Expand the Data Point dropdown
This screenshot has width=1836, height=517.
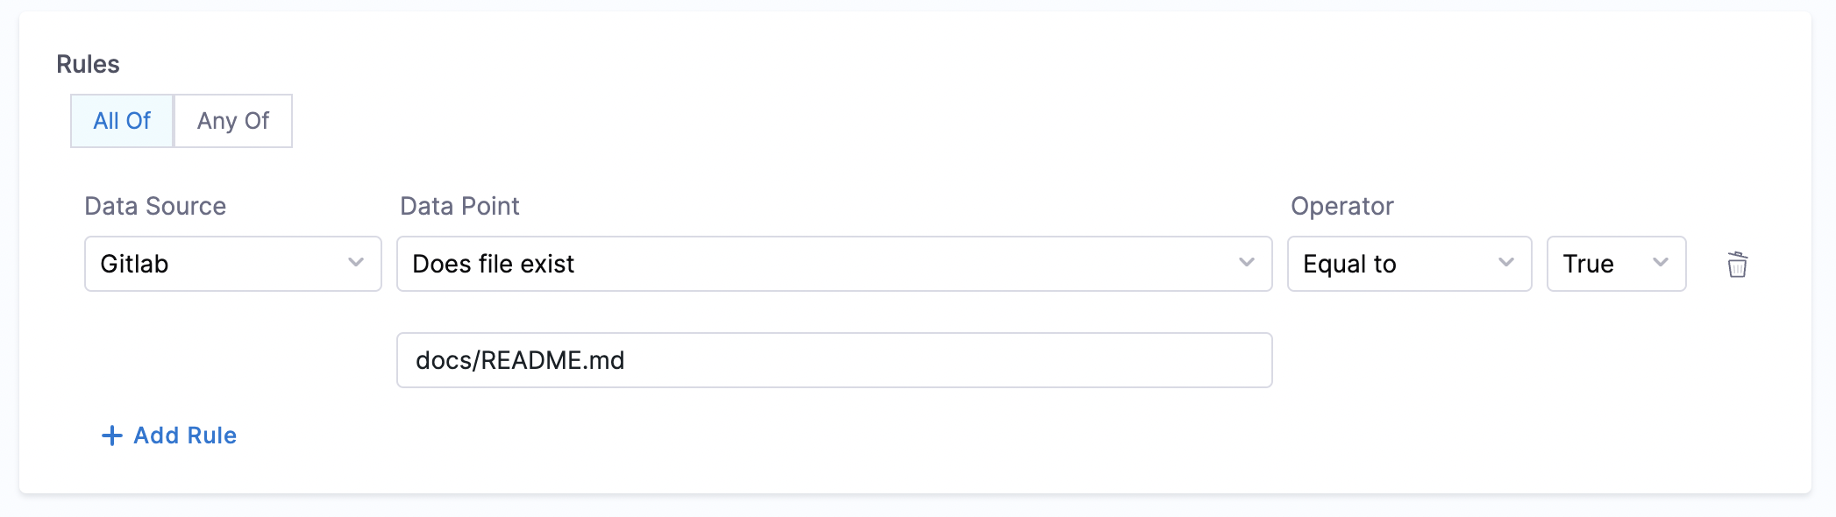tap(833, 264)
